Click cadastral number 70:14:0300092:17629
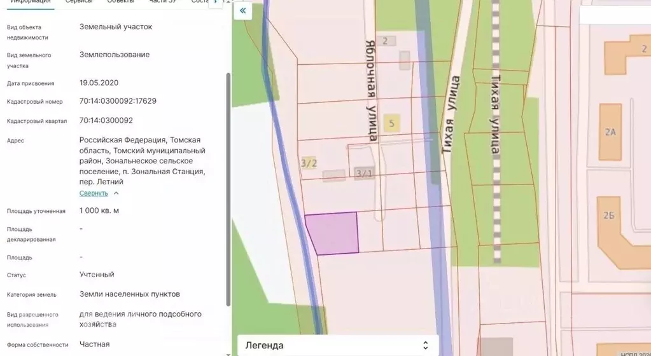This screenshot has height=356, width=651. pyautogui.click(x=118, y=101)
